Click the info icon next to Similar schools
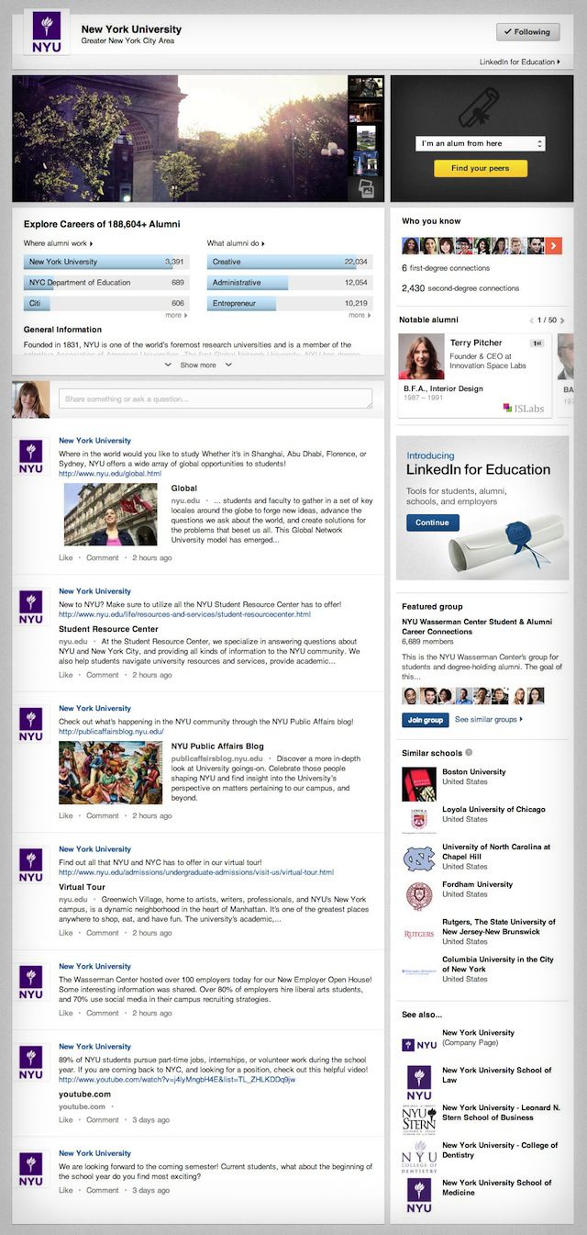This screenshot has height=1235, width=587. [469, 752]
